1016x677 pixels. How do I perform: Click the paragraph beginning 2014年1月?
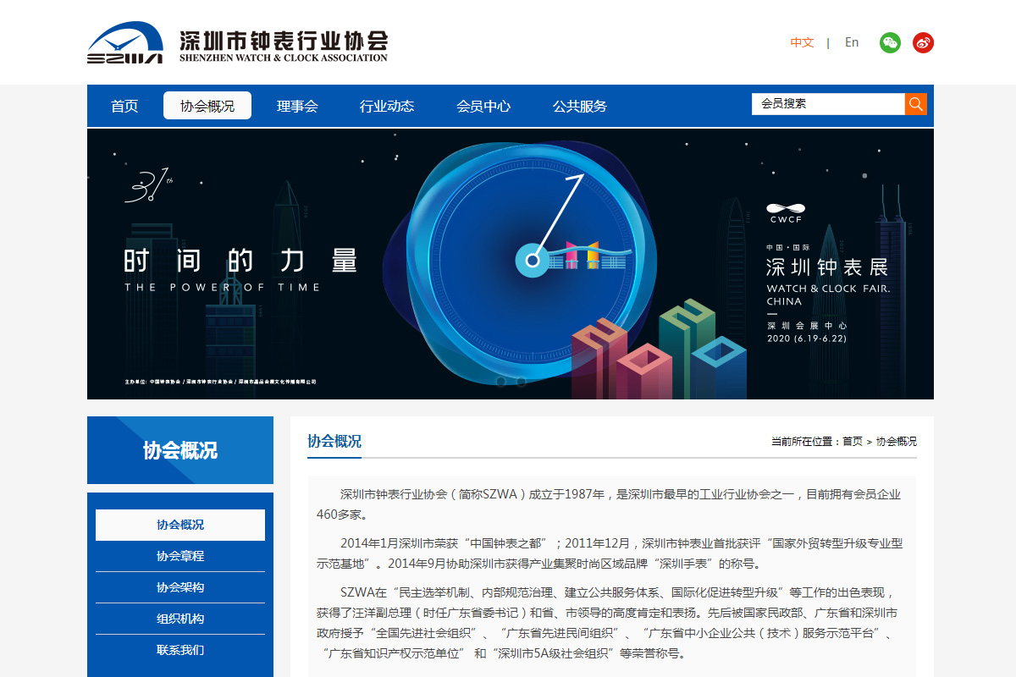(608, 553)
